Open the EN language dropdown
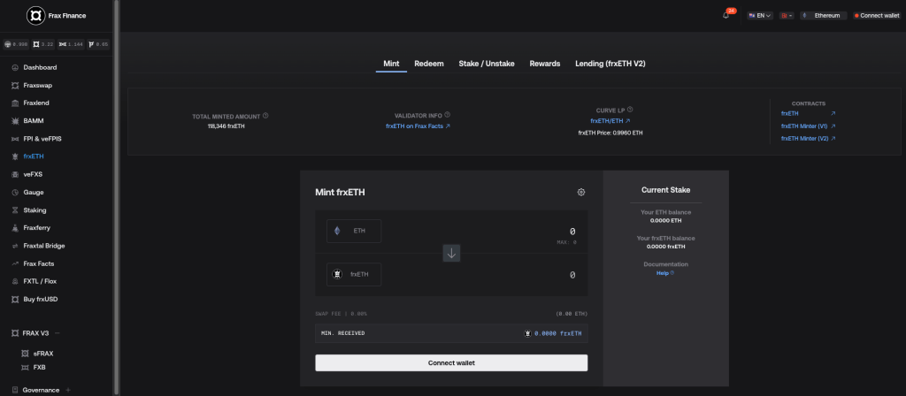The image size is (906, 396). click(x=760, y=16)
